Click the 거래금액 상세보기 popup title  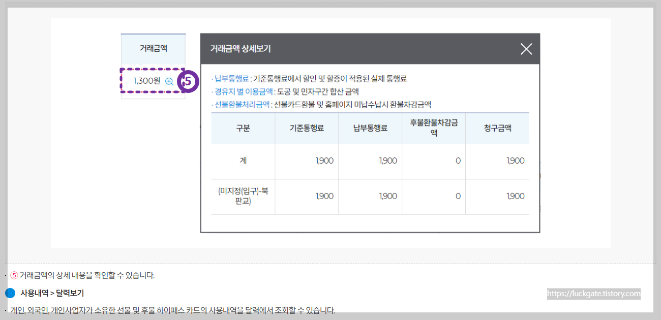(x=241, y=49)
